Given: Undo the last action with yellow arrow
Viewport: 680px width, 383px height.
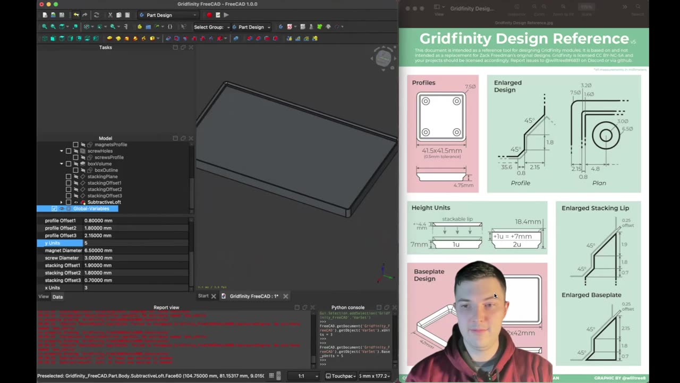Looking at the screenshot, I should [76, 15].
